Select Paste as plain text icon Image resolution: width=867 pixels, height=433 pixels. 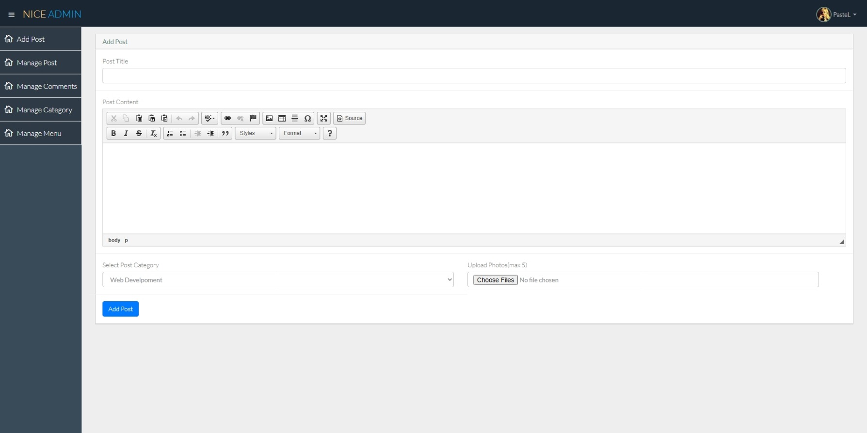click(152, 118)
